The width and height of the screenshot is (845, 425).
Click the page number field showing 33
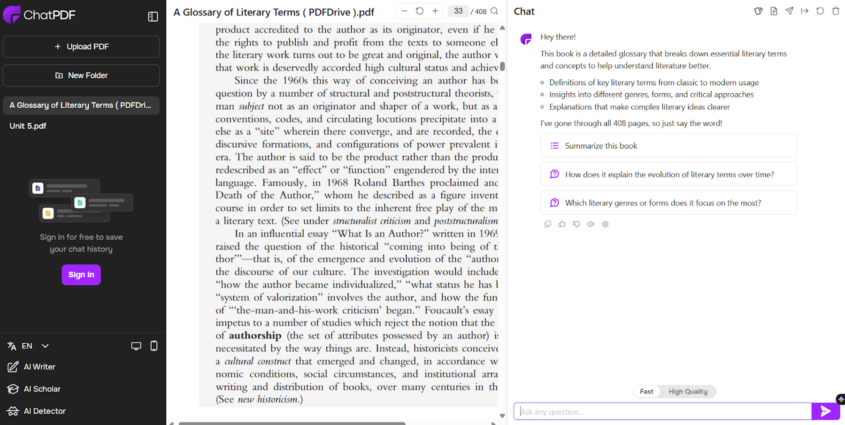point(458,11)
